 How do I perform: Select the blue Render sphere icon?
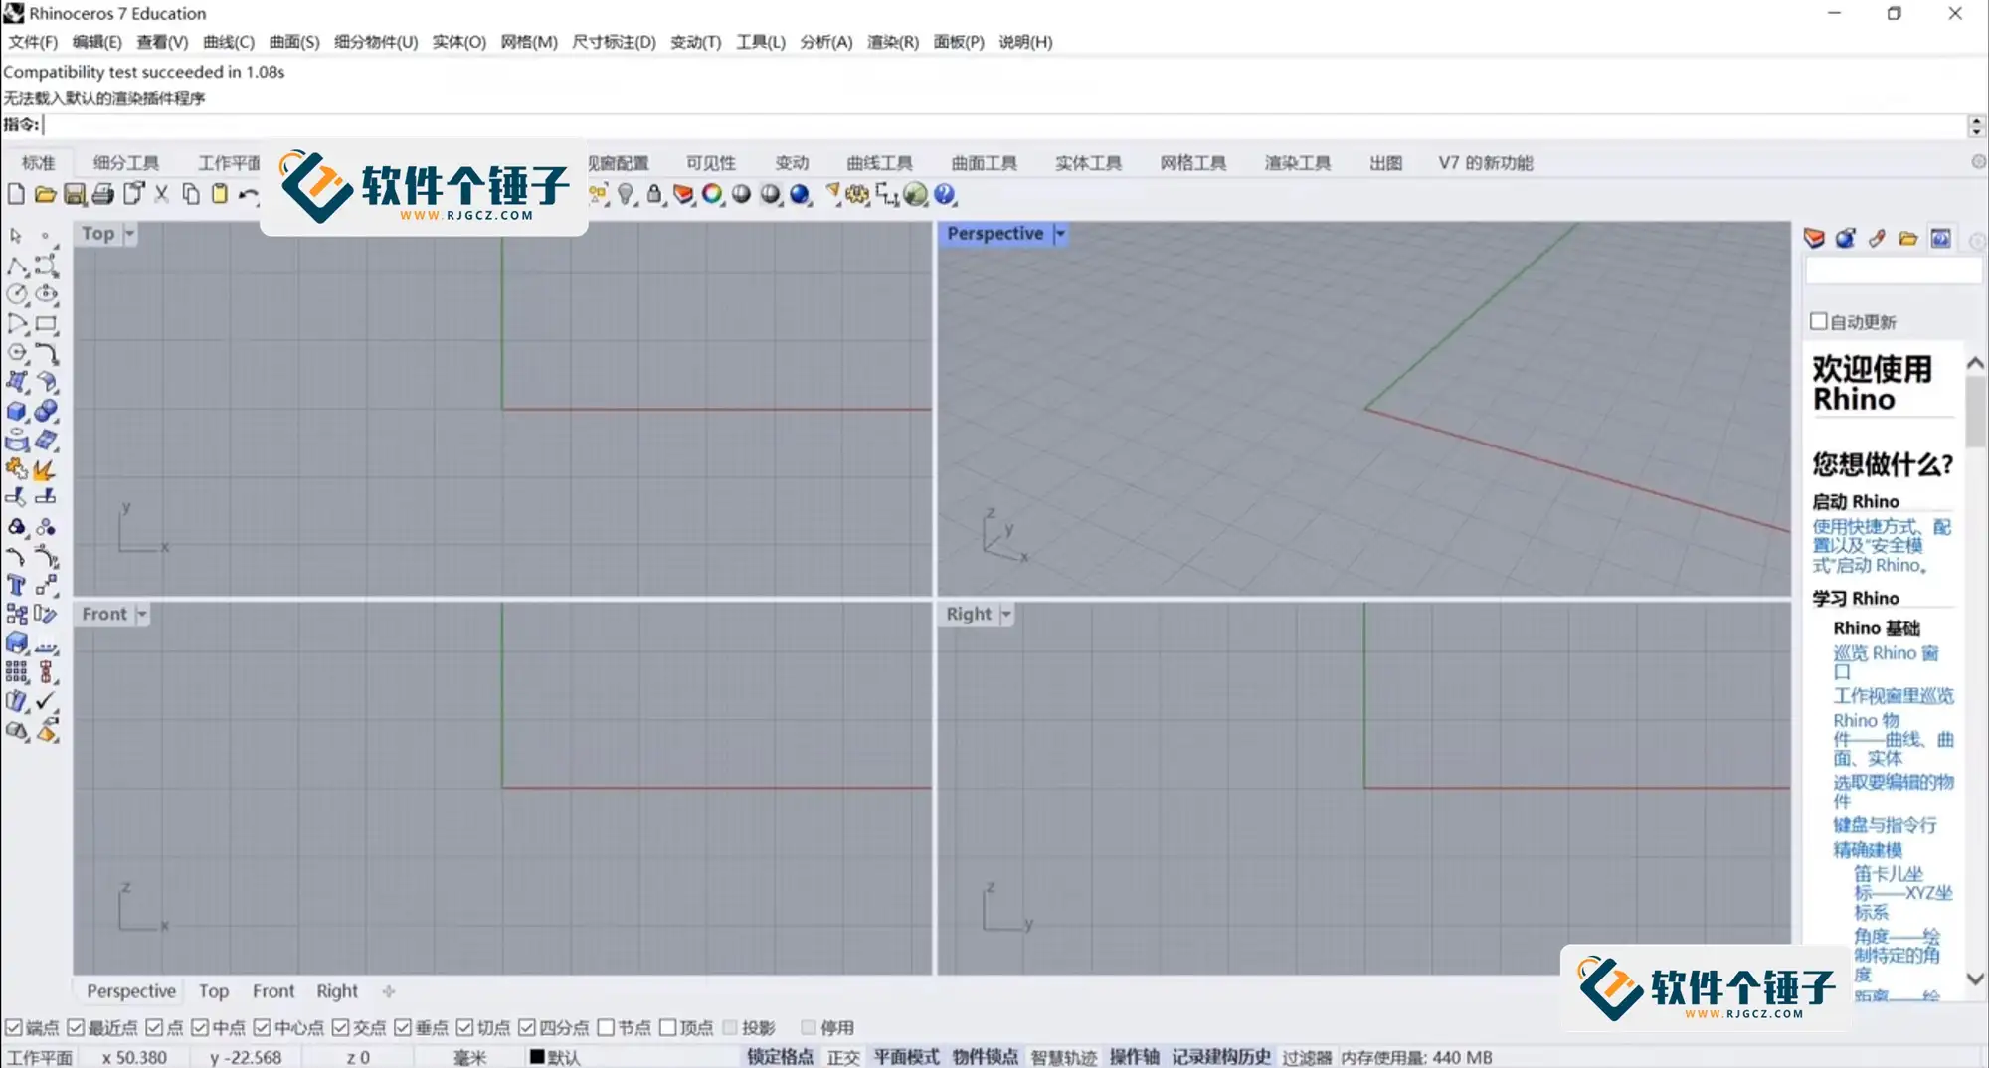801,195
